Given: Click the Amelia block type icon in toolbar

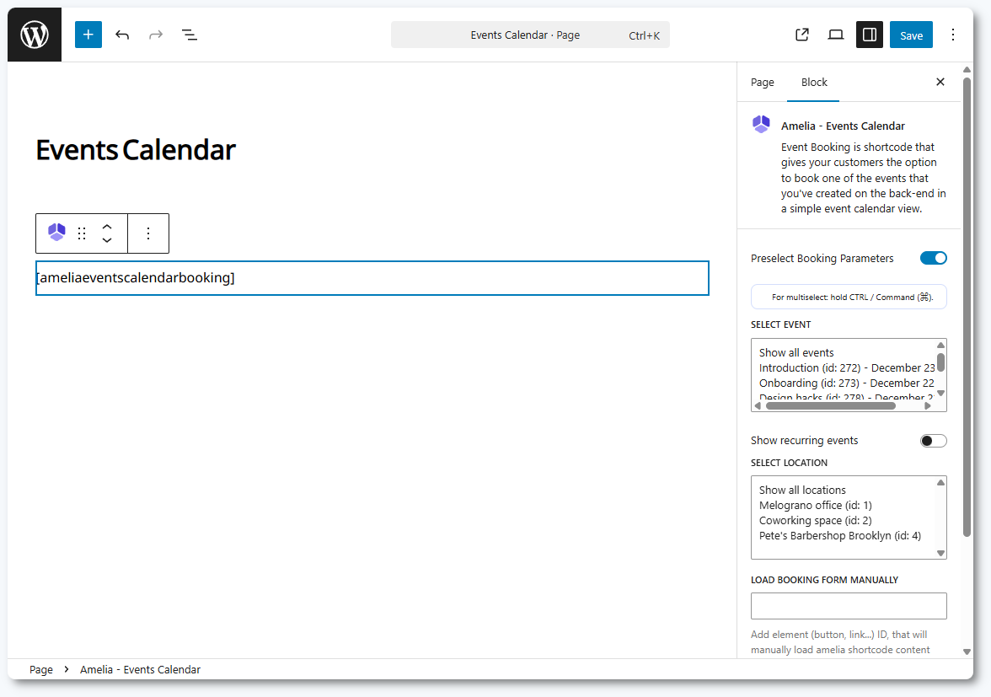Looking at the screenshot, I should coord(56,233).
